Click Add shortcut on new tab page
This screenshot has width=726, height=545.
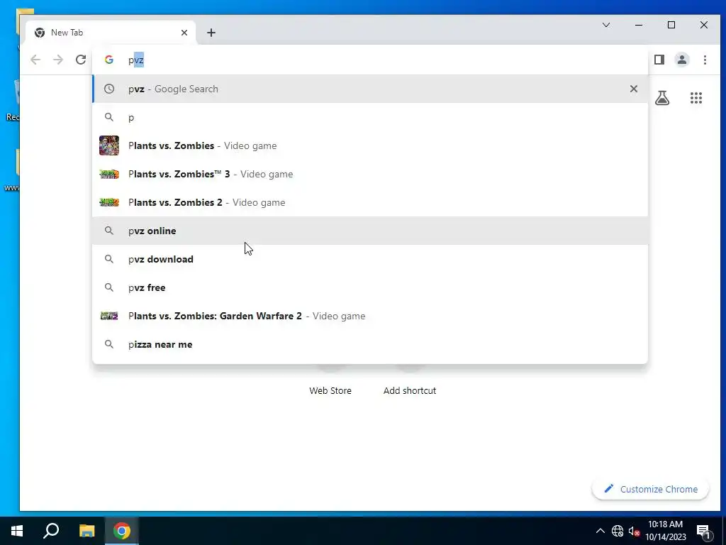click(410, 391)
